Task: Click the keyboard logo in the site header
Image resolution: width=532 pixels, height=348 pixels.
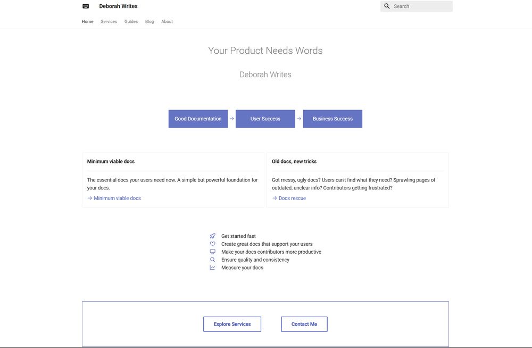Action: pos(85,6)
